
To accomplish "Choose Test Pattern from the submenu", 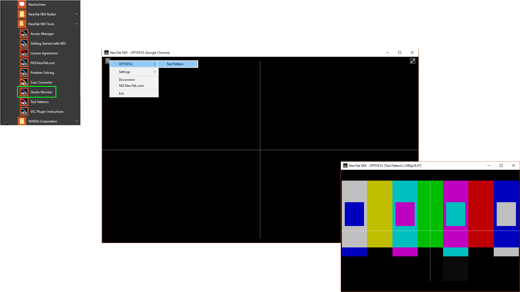I will 178,64.
